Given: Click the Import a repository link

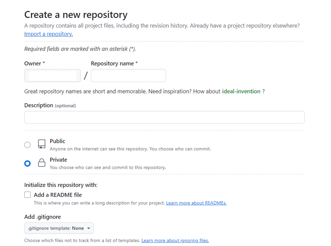Looking at the screenshot, I should click(48, 34).
